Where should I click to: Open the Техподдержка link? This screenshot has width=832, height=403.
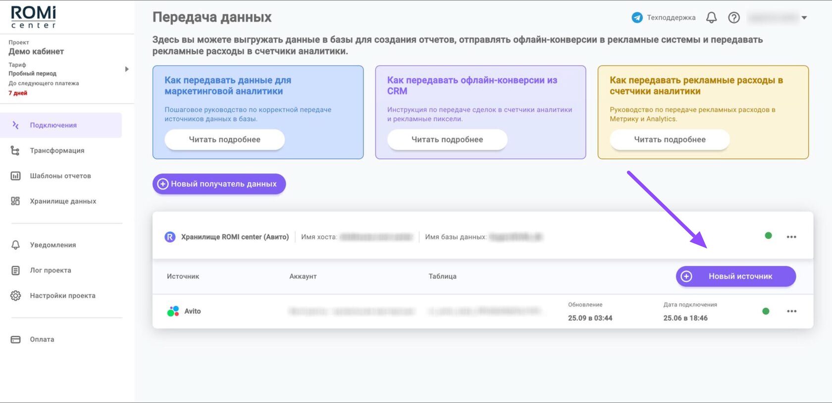671,18
